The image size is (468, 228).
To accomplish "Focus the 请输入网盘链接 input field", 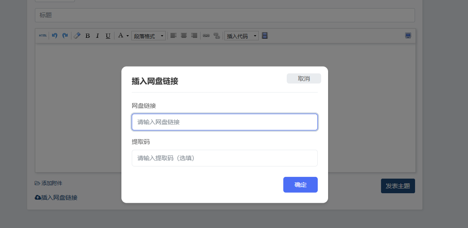I will coord(224,122).
